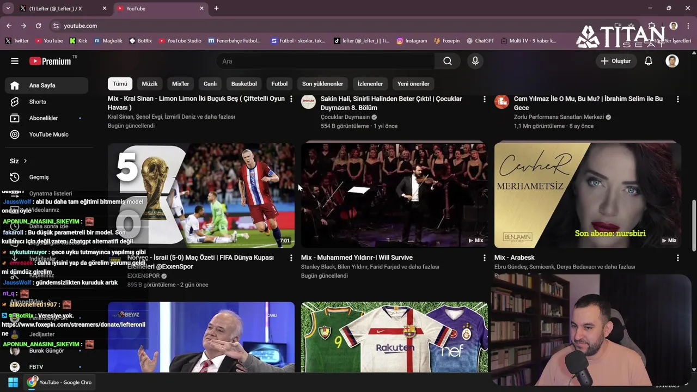The width and height of the screenshot is (697, 392).
Task: Open Abonelikler in the sidebar
Action: (47, 118)
